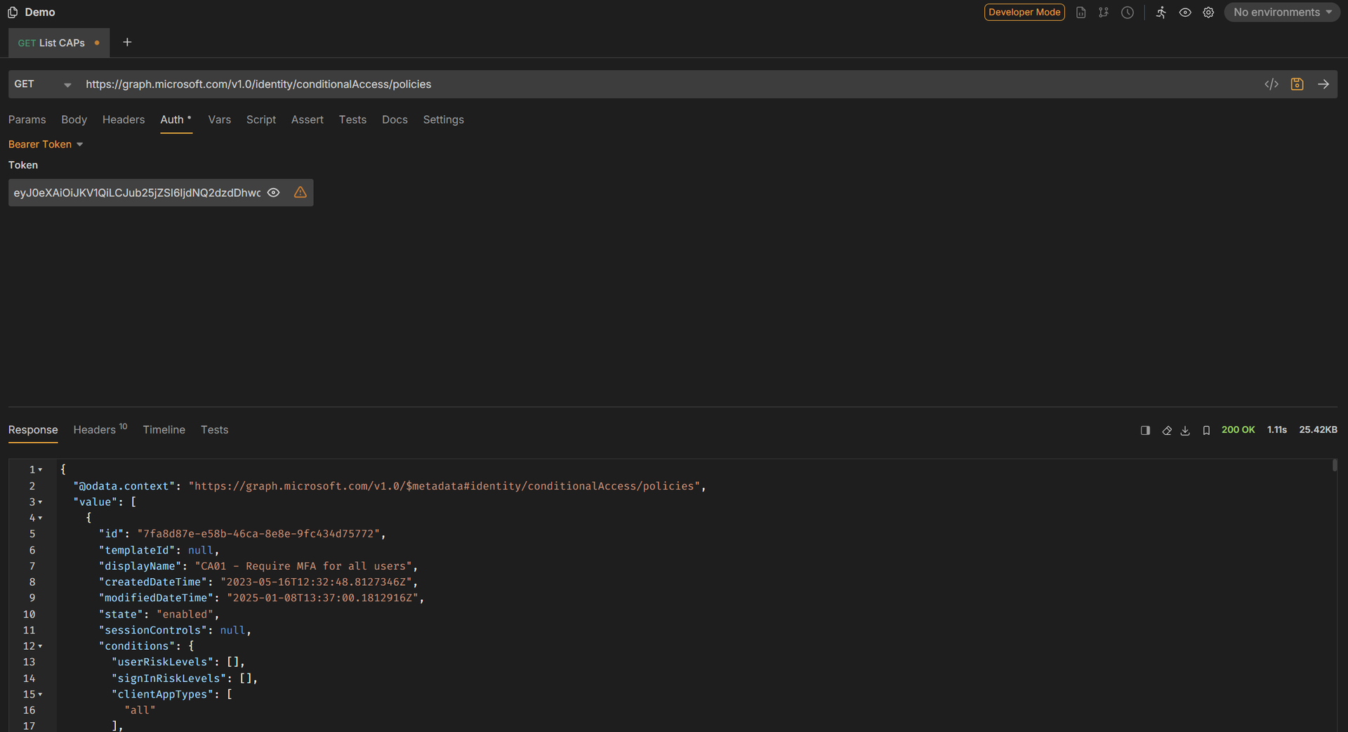
Task: Click the request URL input field
Action: click(632, 84)
